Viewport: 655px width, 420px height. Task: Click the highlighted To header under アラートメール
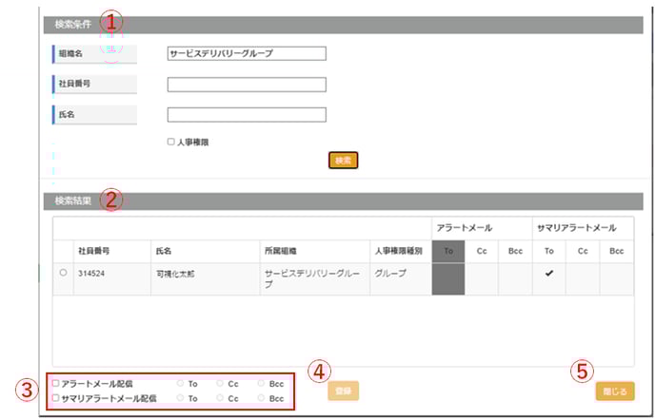(x=448, y=251)
